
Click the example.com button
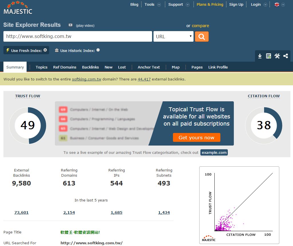pos(214,152)
